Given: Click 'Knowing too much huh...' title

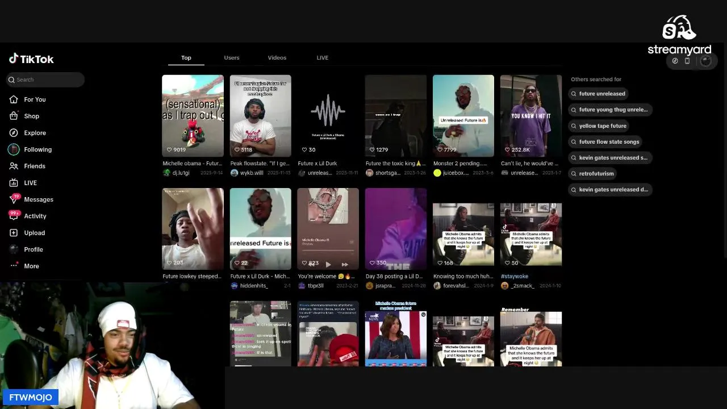Looking at the screenshot, I should coord(463,277).
